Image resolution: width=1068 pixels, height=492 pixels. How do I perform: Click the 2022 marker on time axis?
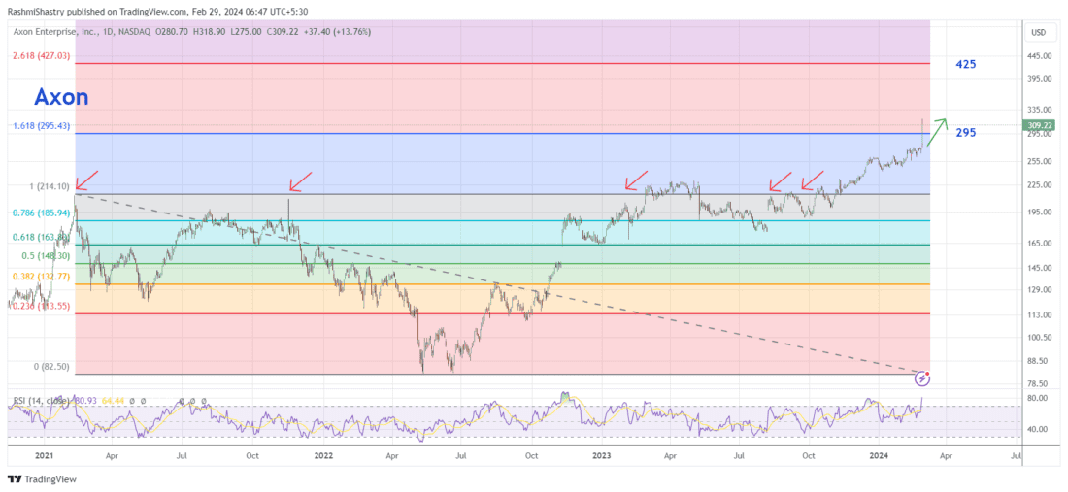(x=320, y=454)
